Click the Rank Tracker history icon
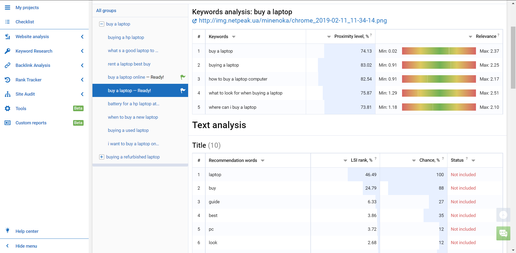The height and width of the screenshot is (253, 516). point(8,80)
